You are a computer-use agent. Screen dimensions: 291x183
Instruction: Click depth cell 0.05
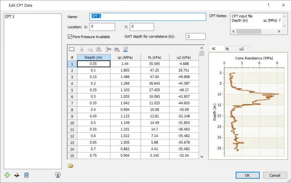tap(94, 64)
